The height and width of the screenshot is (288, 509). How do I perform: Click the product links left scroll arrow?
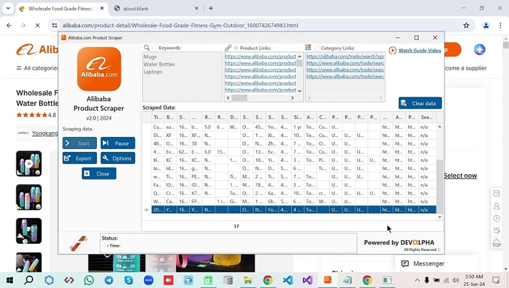click(228, 98)
